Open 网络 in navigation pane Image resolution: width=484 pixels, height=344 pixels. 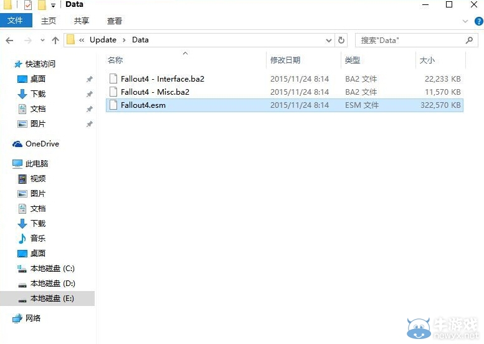tap(32, 318)
